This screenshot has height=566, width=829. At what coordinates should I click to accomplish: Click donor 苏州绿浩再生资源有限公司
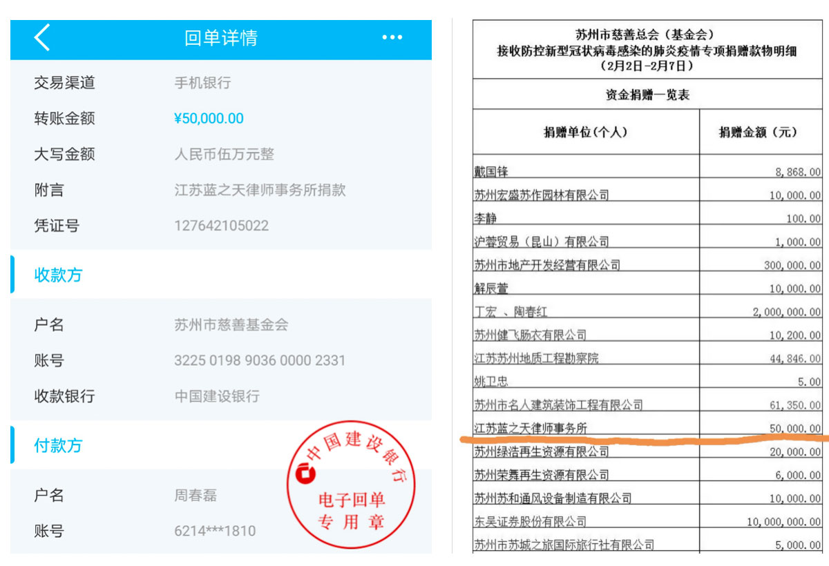pyautogui.click(x=542, y=451)
